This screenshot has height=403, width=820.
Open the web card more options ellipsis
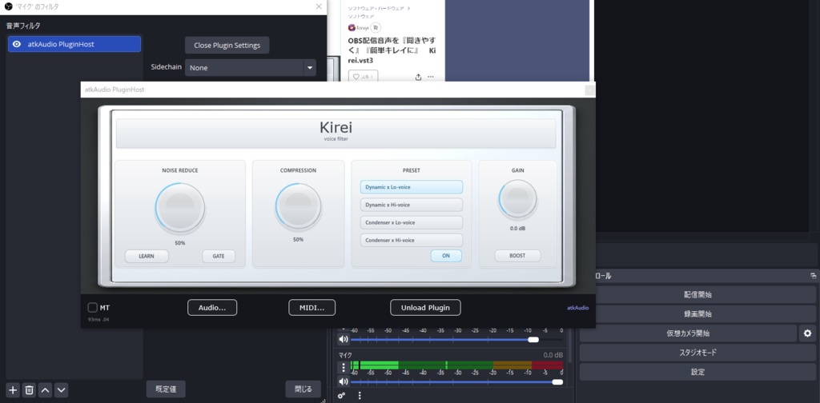(x=430, y=77)
